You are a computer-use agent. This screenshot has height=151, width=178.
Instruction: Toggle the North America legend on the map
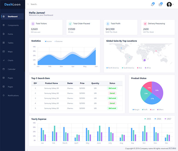[113, 68]
